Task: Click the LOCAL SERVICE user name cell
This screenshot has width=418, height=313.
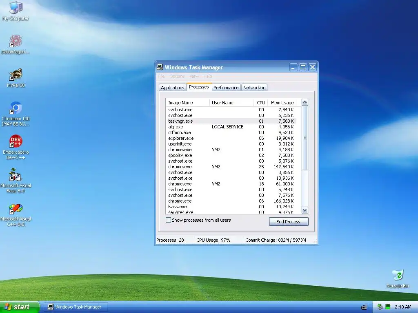Action: click(x=228, y=127)
